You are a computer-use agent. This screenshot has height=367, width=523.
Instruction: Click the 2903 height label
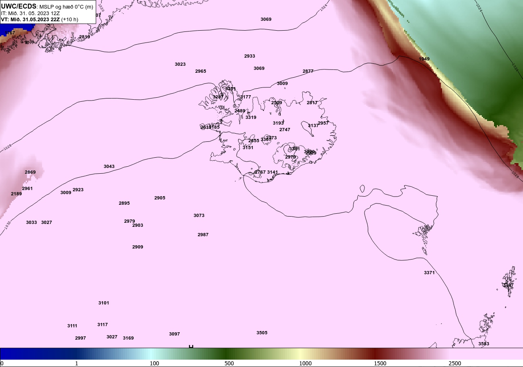click(138, 225)
